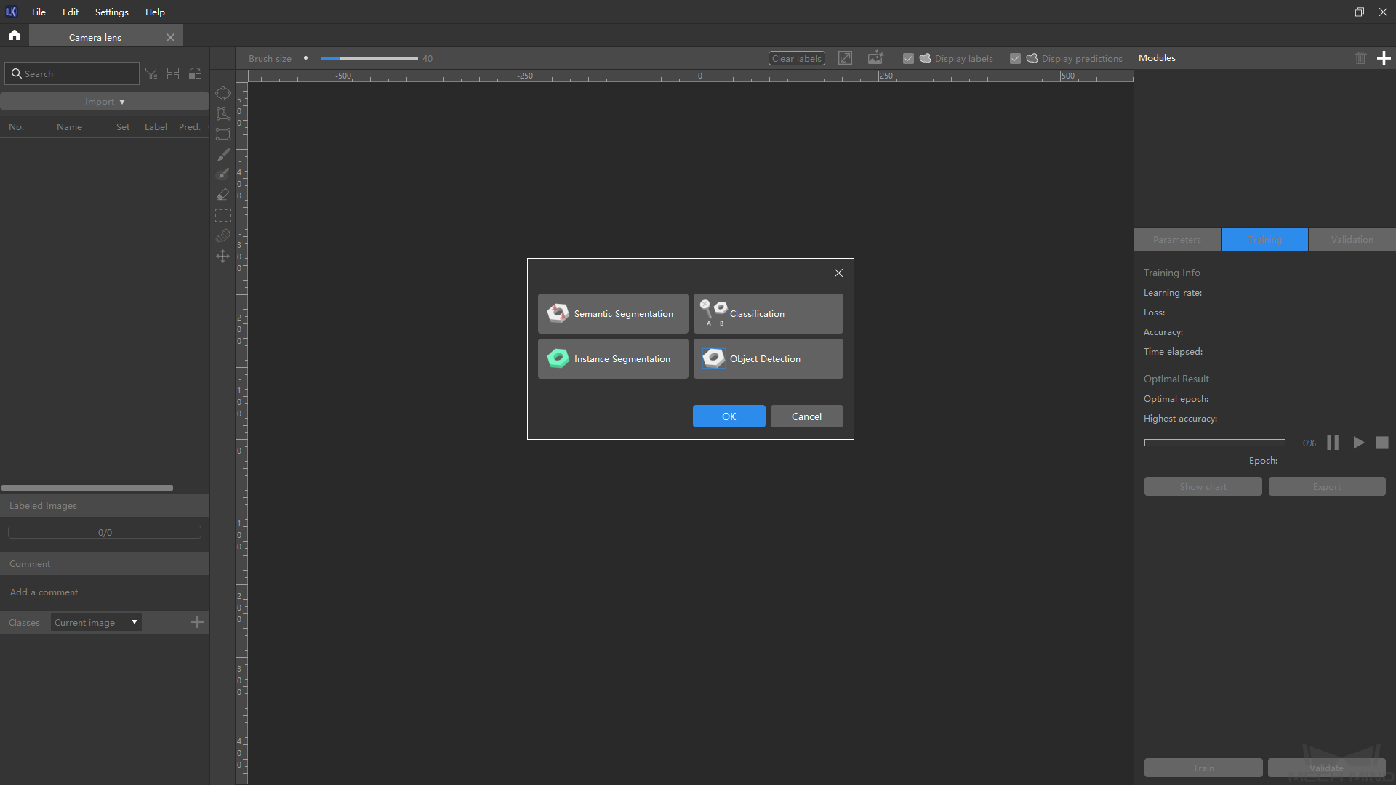Viewport: 1396px width, 785px height.
Task: Click OK to confirm module selection
Action: (x=729, y=416)
